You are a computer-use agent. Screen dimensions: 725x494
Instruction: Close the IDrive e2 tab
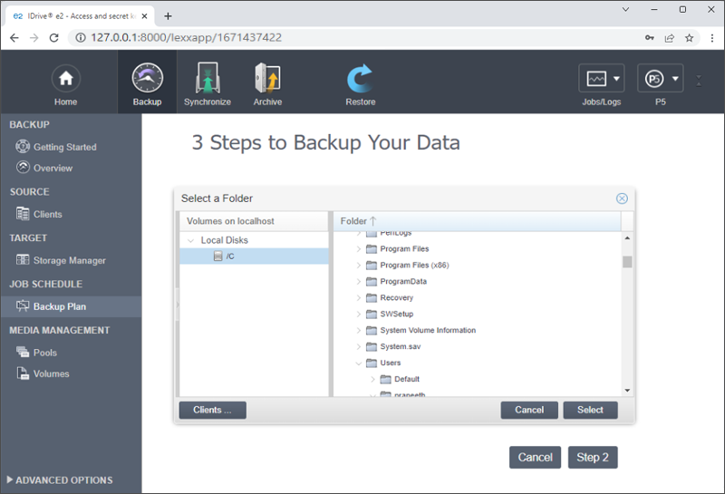pyautogui.click(x=144, y=16)
